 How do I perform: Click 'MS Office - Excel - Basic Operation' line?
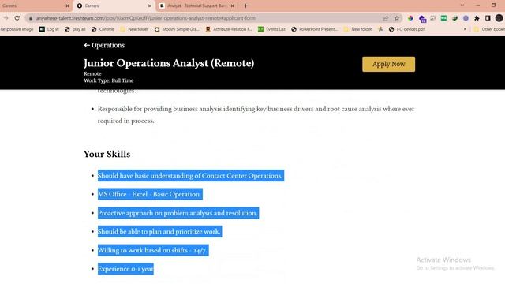pos(149,195)
